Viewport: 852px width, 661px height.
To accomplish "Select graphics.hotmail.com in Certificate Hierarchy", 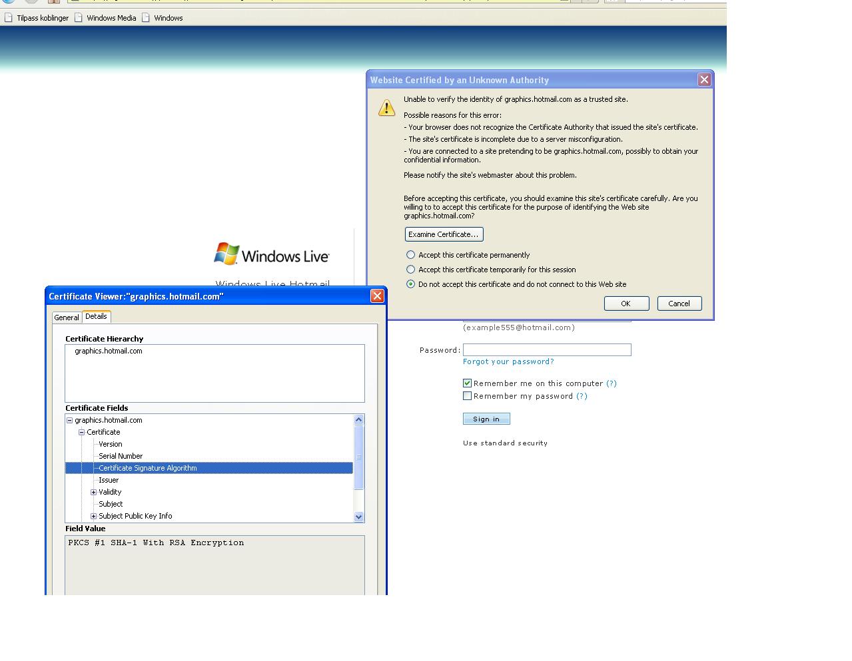I will coord(109,351).
